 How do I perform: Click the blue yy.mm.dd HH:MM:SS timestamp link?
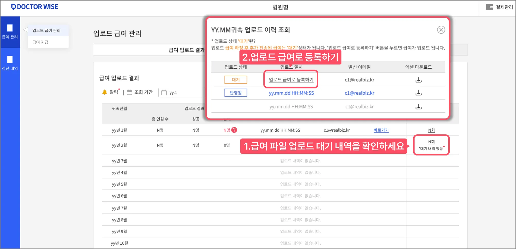point(291,93)
